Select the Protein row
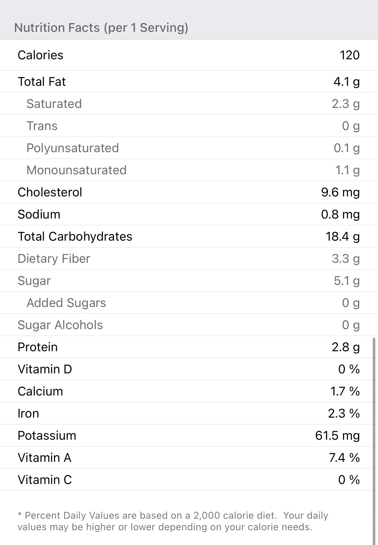378x545 pixels. pos(189,347)
